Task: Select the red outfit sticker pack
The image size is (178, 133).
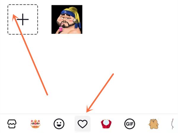Action: pyautogui.click(x=106, y=124)
